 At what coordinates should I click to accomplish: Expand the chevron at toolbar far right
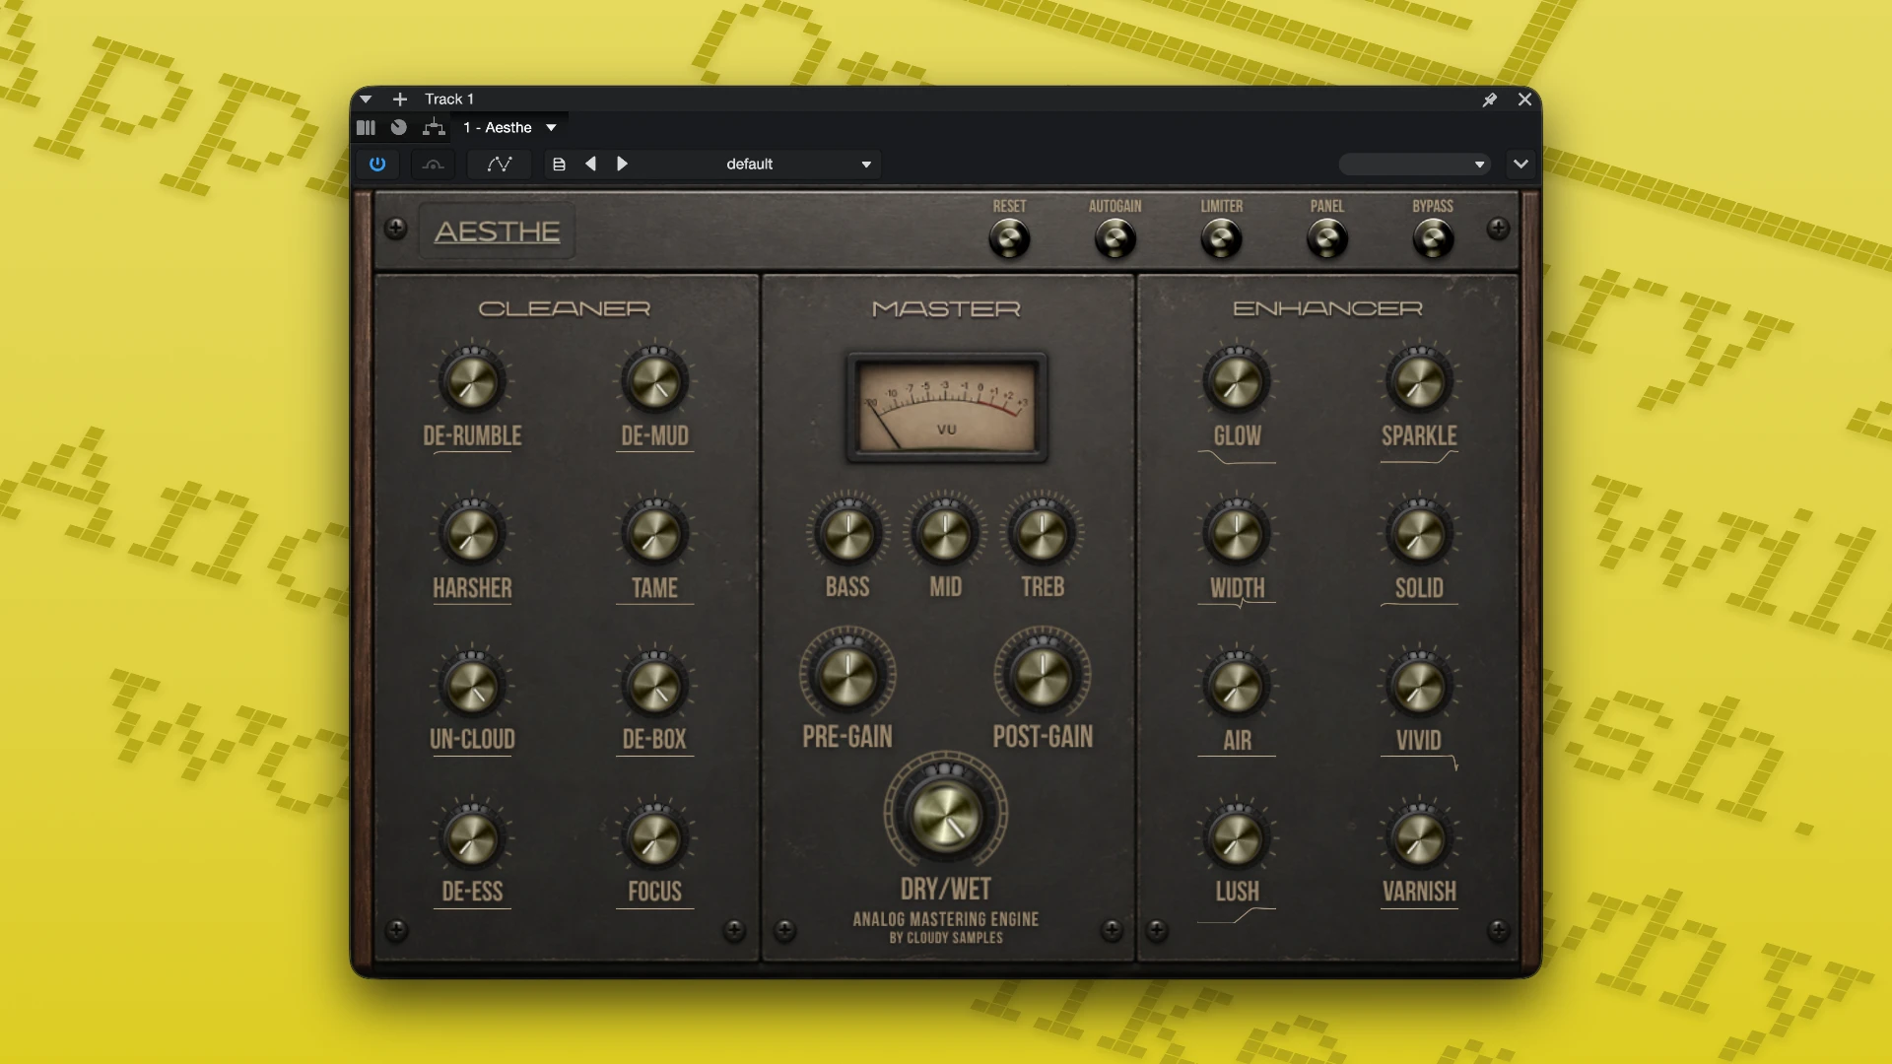1520,165
